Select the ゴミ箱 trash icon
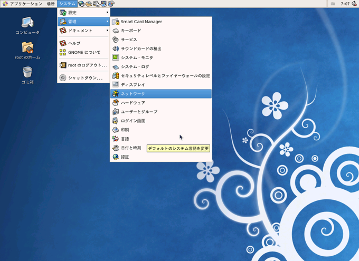Screen dimensions: 359x261 27,75
